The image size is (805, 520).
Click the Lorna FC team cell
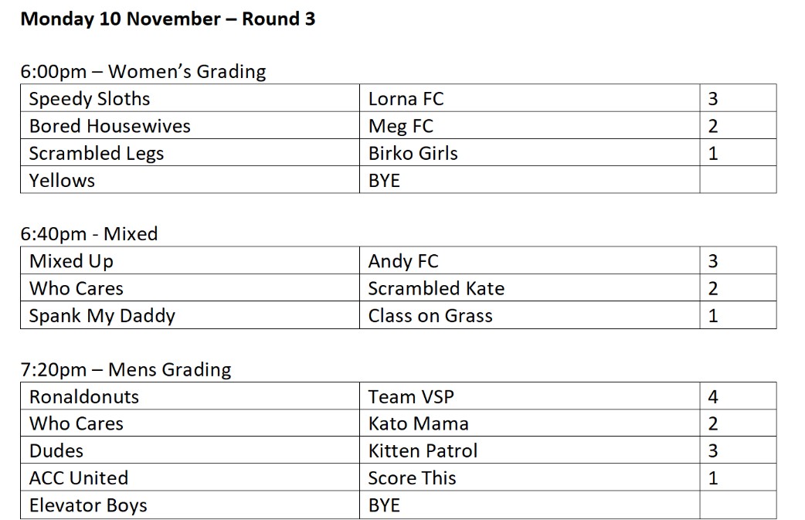pyautogui.click(x=406, y=99)
